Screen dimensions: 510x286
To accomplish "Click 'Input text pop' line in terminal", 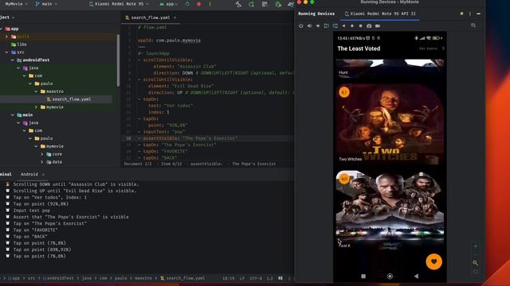I will point(32,211).
